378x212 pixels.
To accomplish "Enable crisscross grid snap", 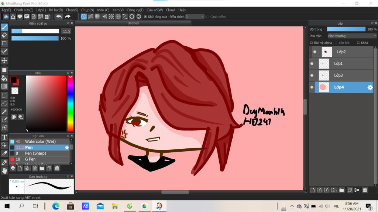I will (97, 17).
